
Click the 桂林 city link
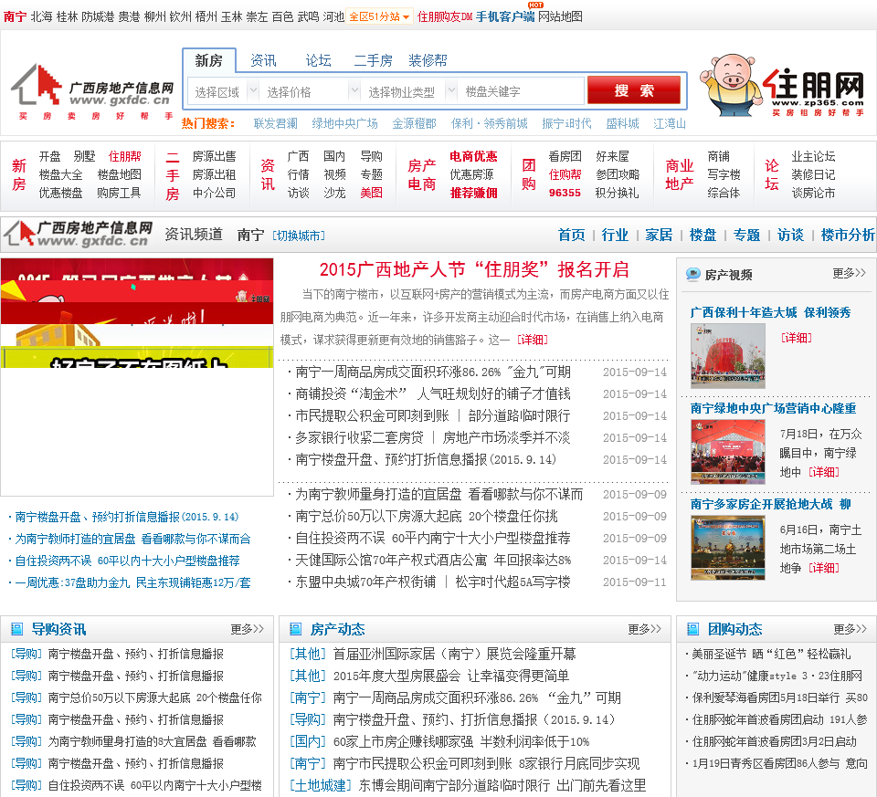pos(67,16)
